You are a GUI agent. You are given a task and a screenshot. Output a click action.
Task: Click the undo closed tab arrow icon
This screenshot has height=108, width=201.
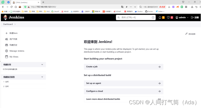pyautogui.click(x=196, y=7)
